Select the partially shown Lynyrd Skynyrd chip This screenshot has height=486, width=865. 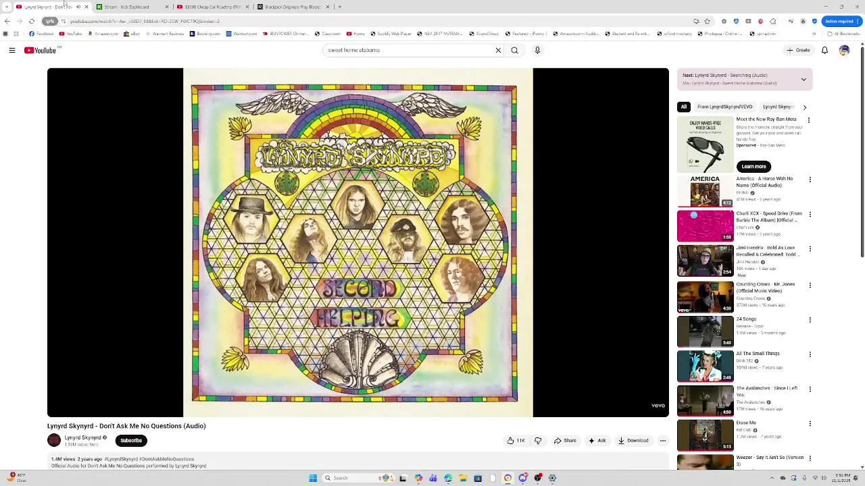pos(777,107)
